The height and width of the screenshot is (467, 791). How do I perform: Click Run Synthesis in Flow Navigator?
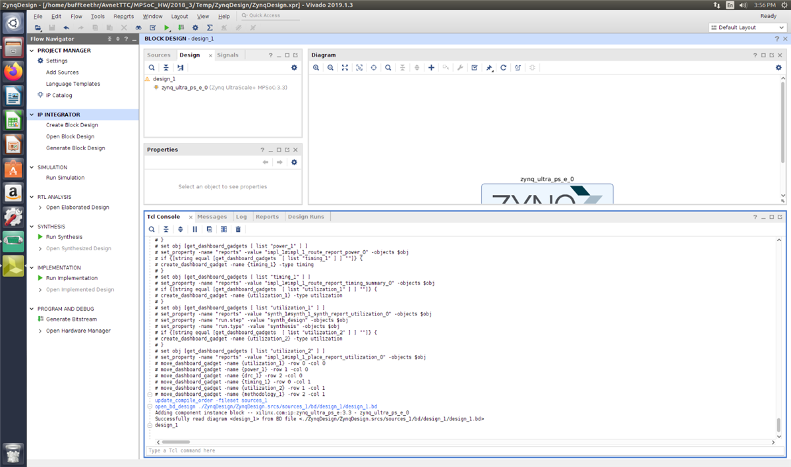click(x=64, y=237)
